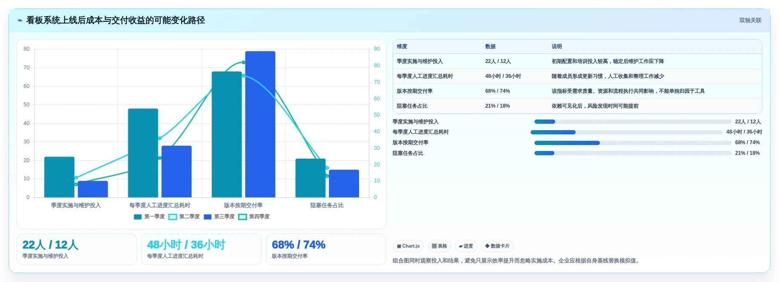The image size is (779, 282).
Task: Click first-quarter bar for 季度实施与维护投入
Action: 59,177
